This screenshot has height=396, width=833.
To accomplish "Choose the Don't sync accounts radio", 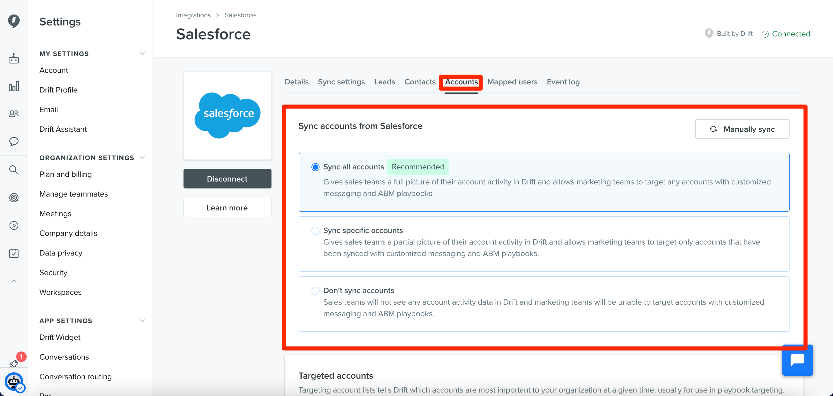I will tap(315, 290).
